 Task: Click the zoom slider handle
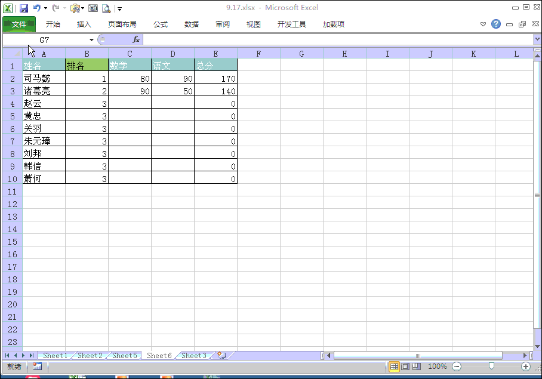(x=491, y=366)
